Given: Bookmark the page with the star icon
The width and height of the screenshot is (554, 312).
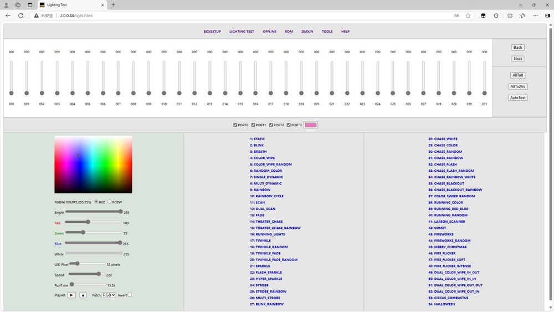Looking at the screenshot, I should click(468, 16).
